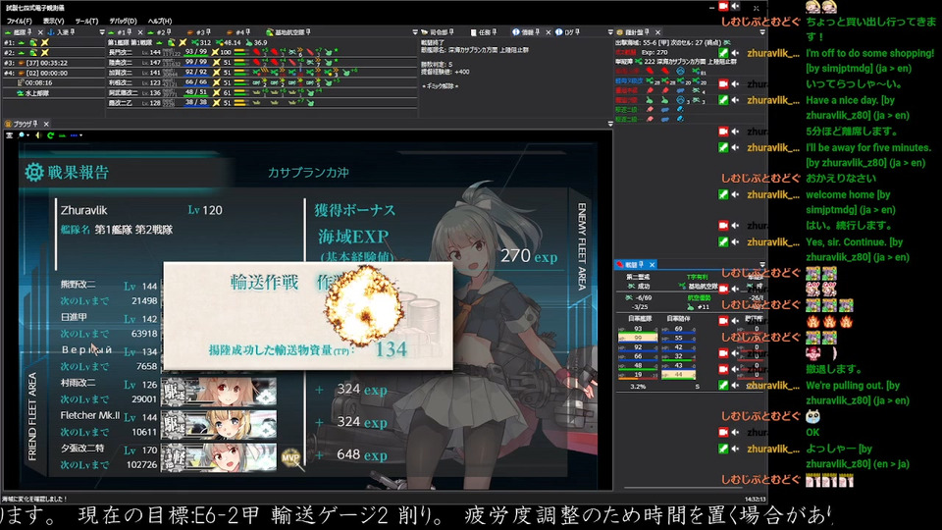Toggle browser mute speaker icon
Image resolution: width=942 pixels, height=530 pixels.
point(38,135)
